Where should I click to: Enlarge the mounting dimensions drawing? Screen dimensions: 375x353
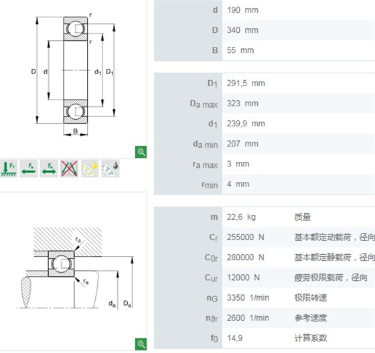point(141,344)
